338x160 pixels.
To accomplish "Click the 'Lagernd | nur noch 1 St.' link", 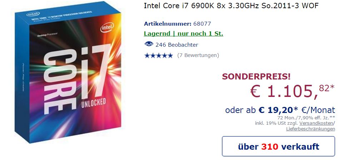I will [x=184, y=34].
